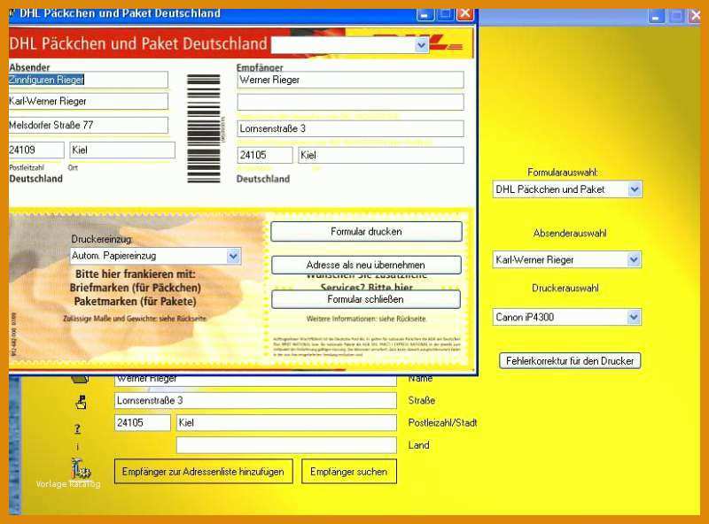Click the 'Postleitzahl' label text
This screenshot has width=709, height=524.
[27, 167]
